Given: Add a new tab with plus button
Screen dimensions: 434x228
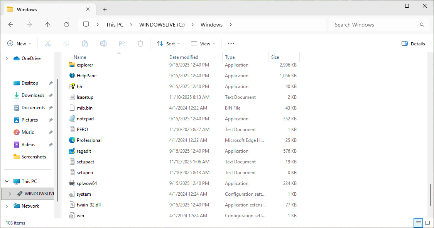Looking at the screenshot, I should [105, 10].
